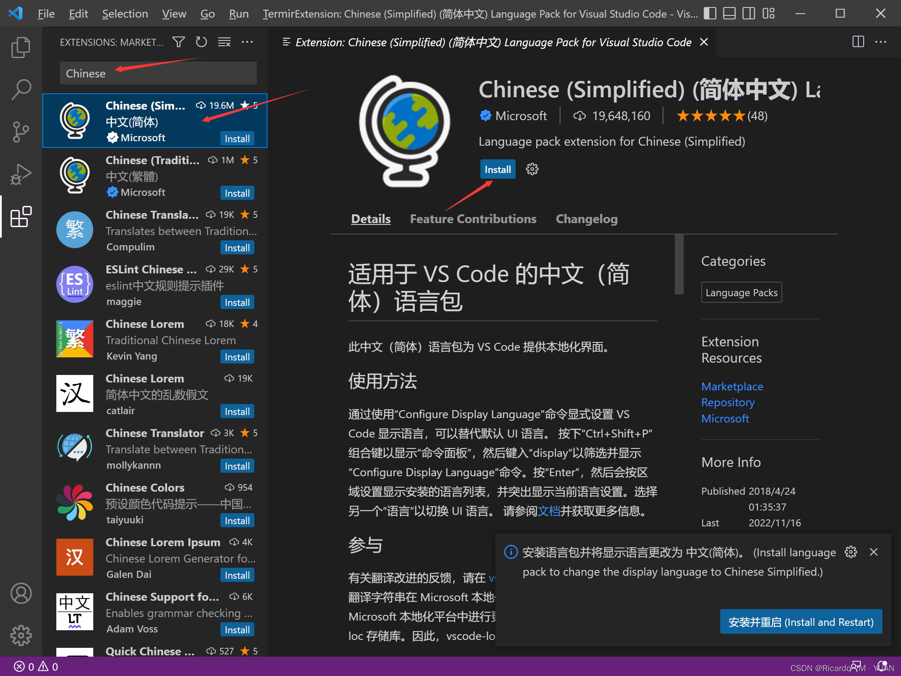Toggle secondary side bar layout icon
The image size is (901, 676).
coord(748,14)
